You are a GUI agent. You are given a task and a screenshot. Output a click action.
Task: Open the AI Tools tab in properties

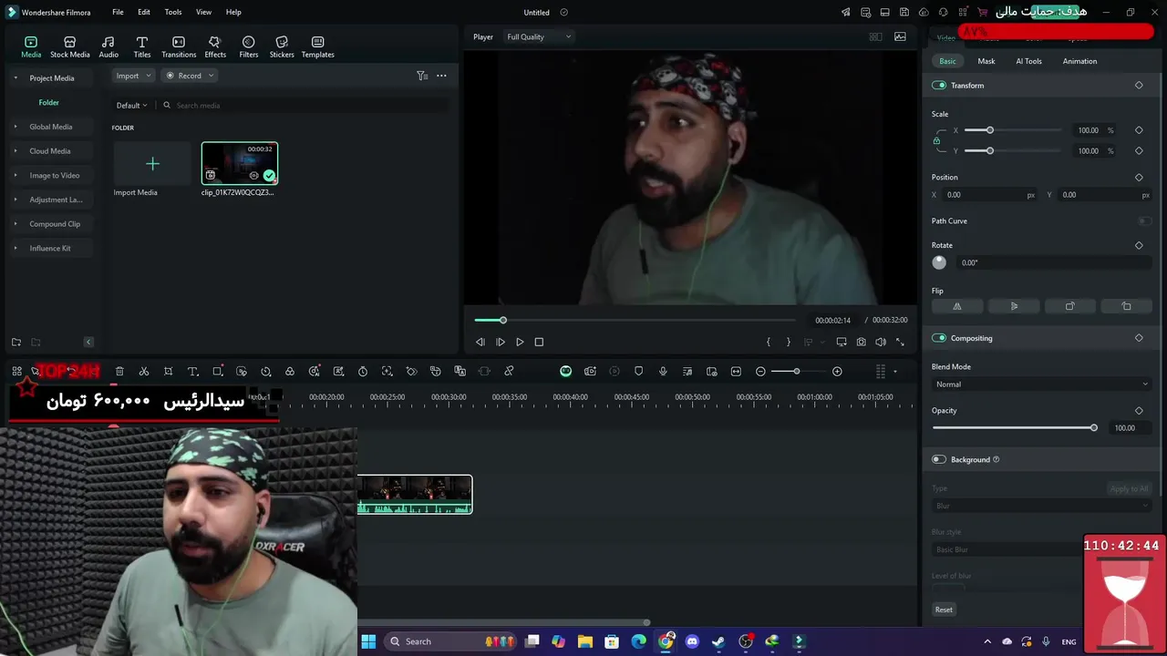tap(1028, 62)
